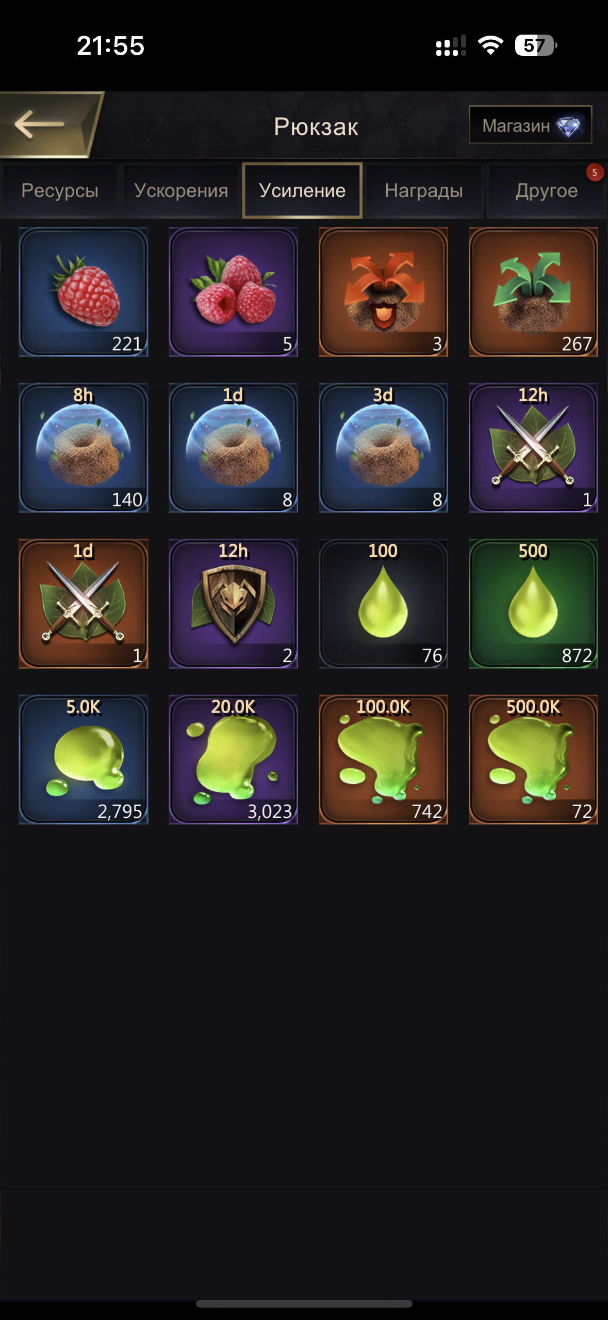Viewport: 608px width, 1320px height.
Task: Open the Ускорения tab
Action: [181, 191]
